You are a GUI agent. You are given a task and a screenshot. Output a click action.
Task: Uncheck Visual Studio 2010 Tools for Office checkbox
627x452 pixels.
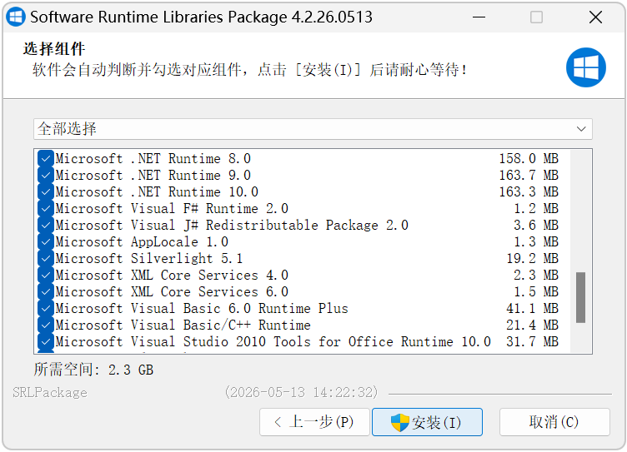pyautogui.click(x=46, y=342)
